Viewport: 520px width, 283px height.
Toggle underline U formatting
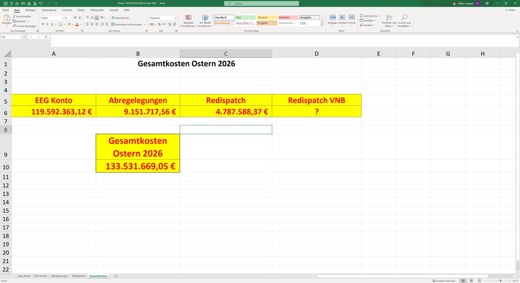click(52, 24)
